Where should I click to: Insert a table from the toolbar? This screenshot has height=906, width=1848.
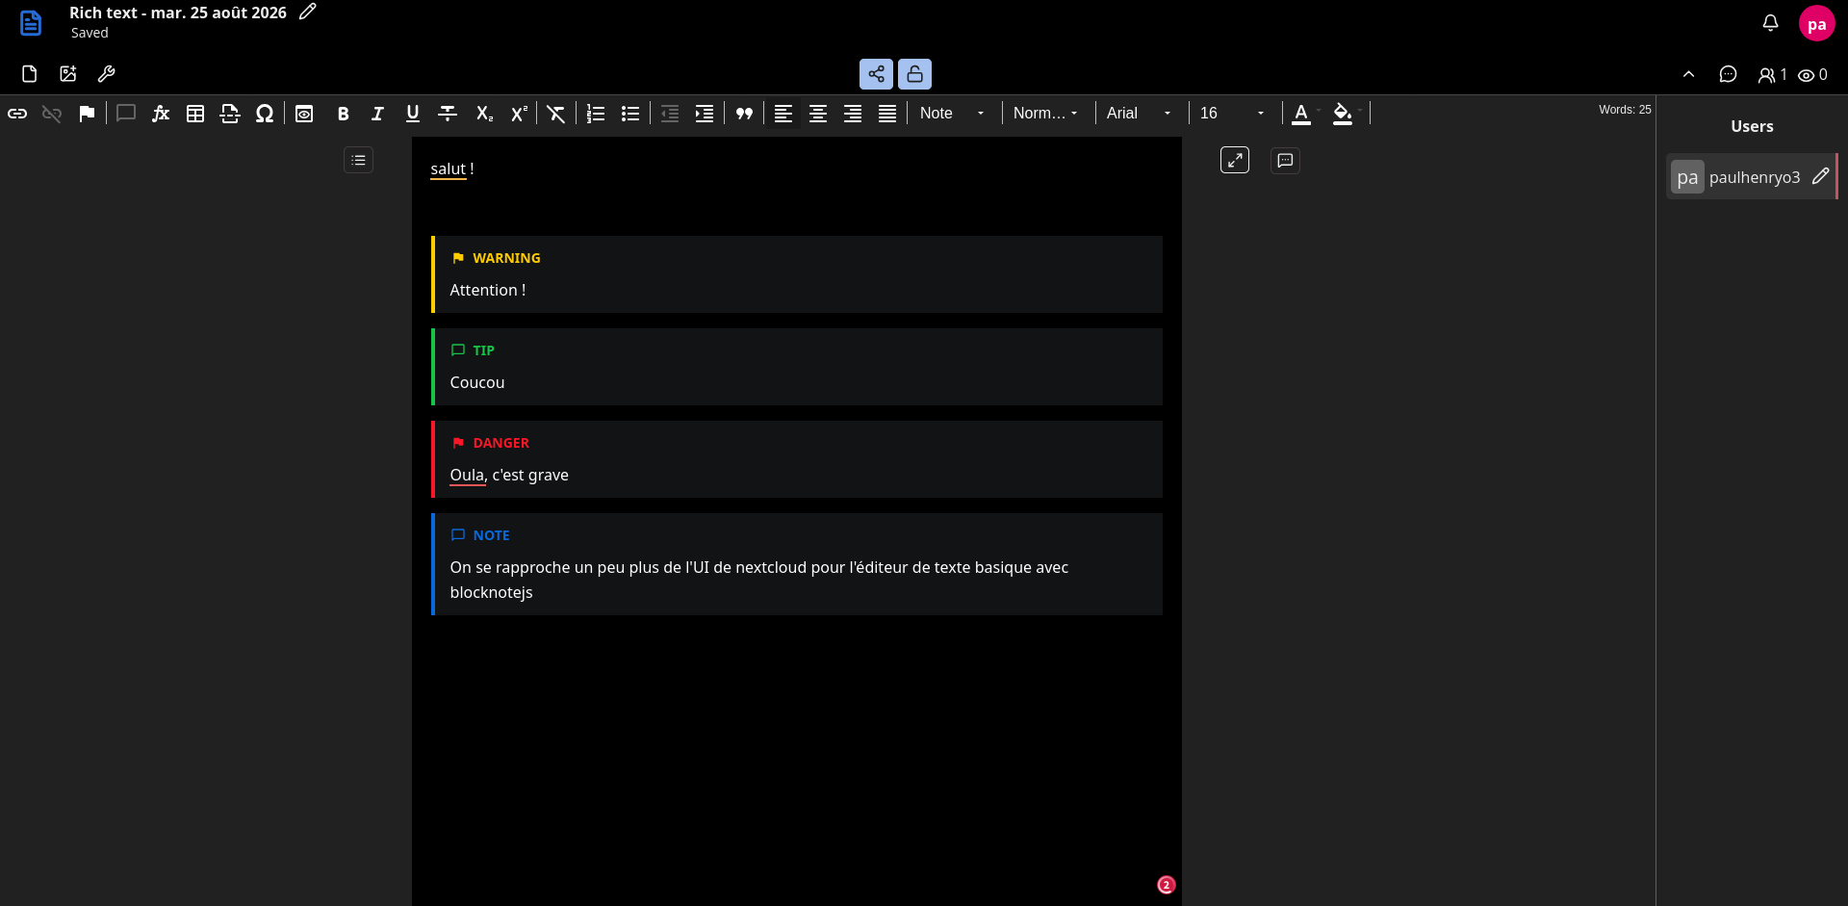pos(195,114)
